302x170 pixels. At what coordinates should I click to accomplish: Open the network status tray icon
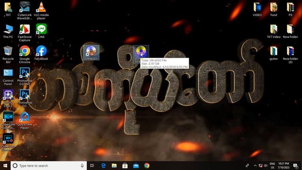tap(260, 166)
